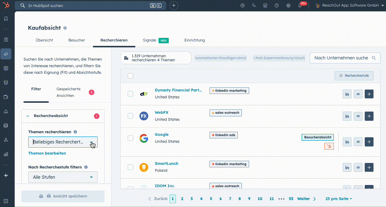
Task: Collapse the Rechercheabsicht section
Action: 28,116
